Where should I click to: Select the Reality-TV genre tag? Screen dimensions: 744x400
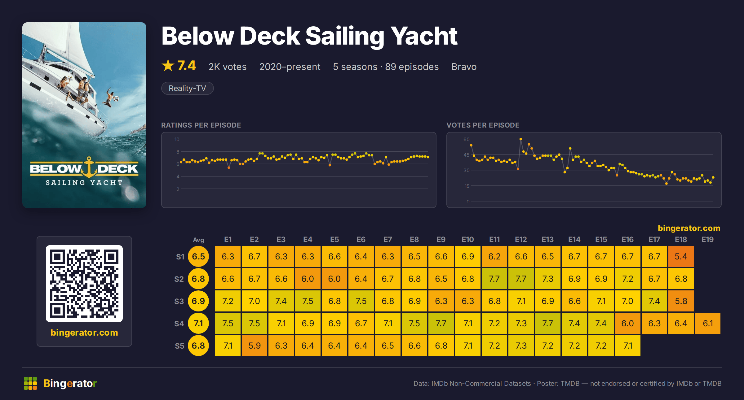click(x=187, y=88)
